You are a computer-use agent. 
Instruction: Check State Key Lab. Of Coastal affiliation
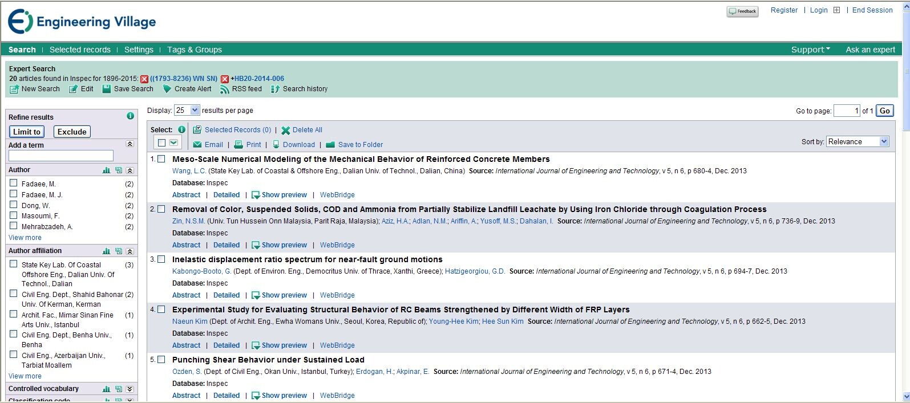[14, 264]
